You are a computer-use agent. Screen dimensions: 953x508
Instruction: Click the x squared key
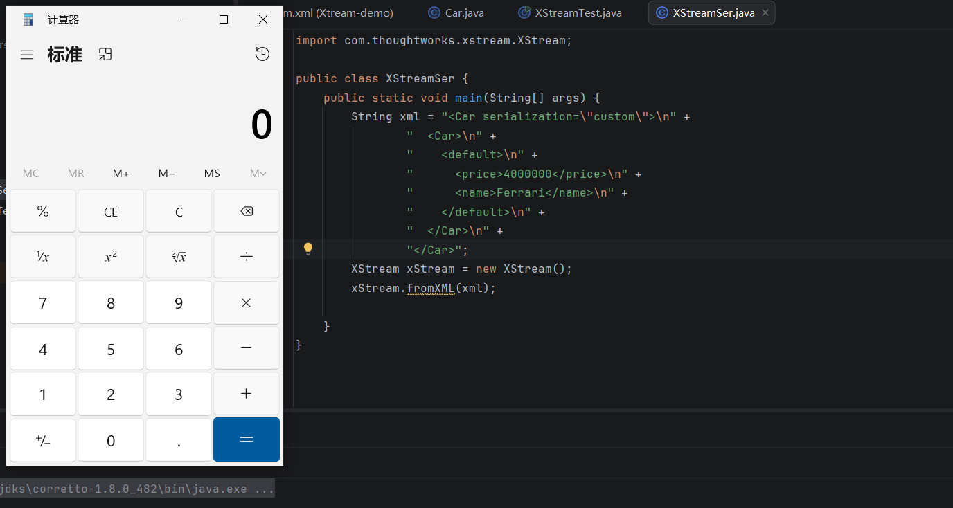[111, 257]
